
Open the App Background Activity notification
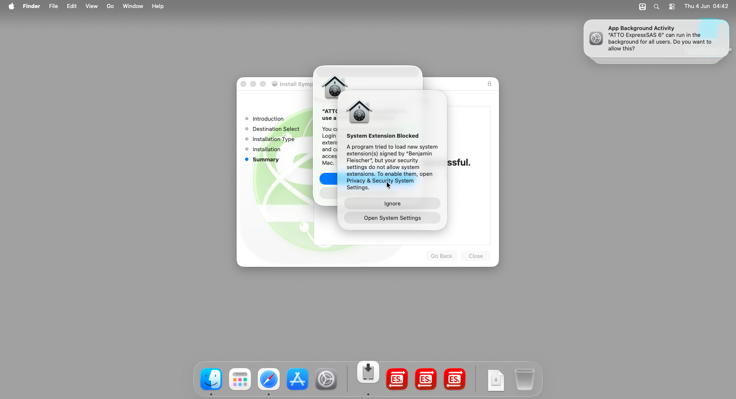coord(656,39)
